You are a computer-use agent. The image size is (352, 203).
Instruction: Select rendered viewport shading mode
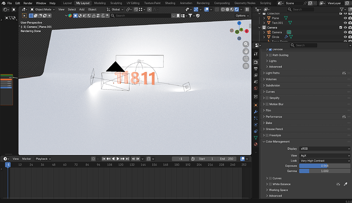pos(237,9)
